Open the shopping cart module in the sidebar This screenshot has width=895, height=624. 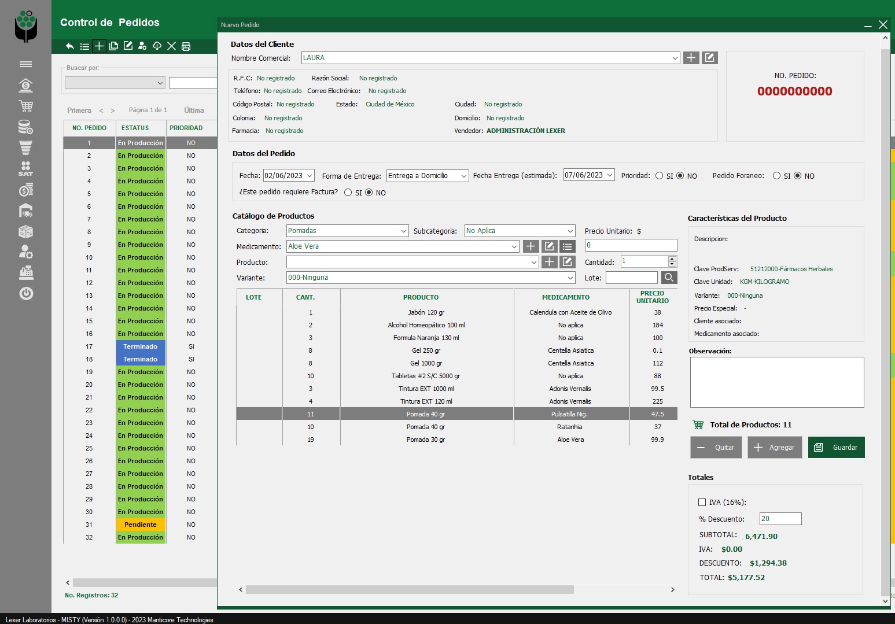25,106
